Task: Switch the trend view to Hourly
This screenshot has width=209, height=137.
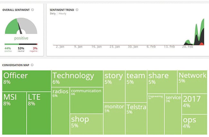Action: [62, 14]
